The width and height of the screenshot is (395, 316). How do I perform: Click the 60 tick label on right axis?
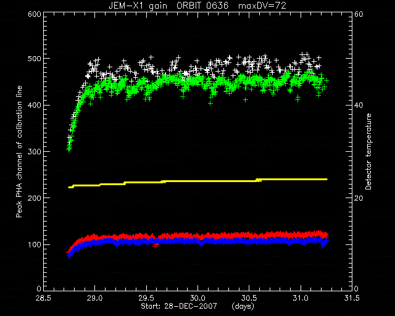pyautogui.click(x=359, y=14)
